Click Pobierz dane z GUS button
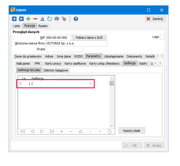 pos(89,38)
